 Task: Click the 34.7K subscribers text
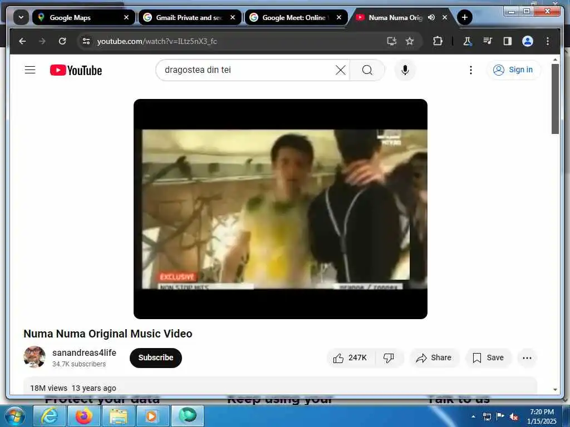[79, 364]
